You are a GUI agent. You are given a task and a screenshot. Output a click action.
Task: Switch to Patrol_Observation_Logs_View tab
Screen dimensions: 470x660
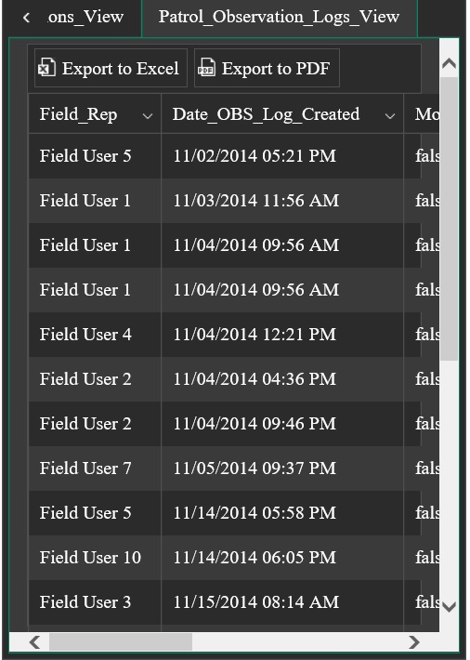click(280, 18)
